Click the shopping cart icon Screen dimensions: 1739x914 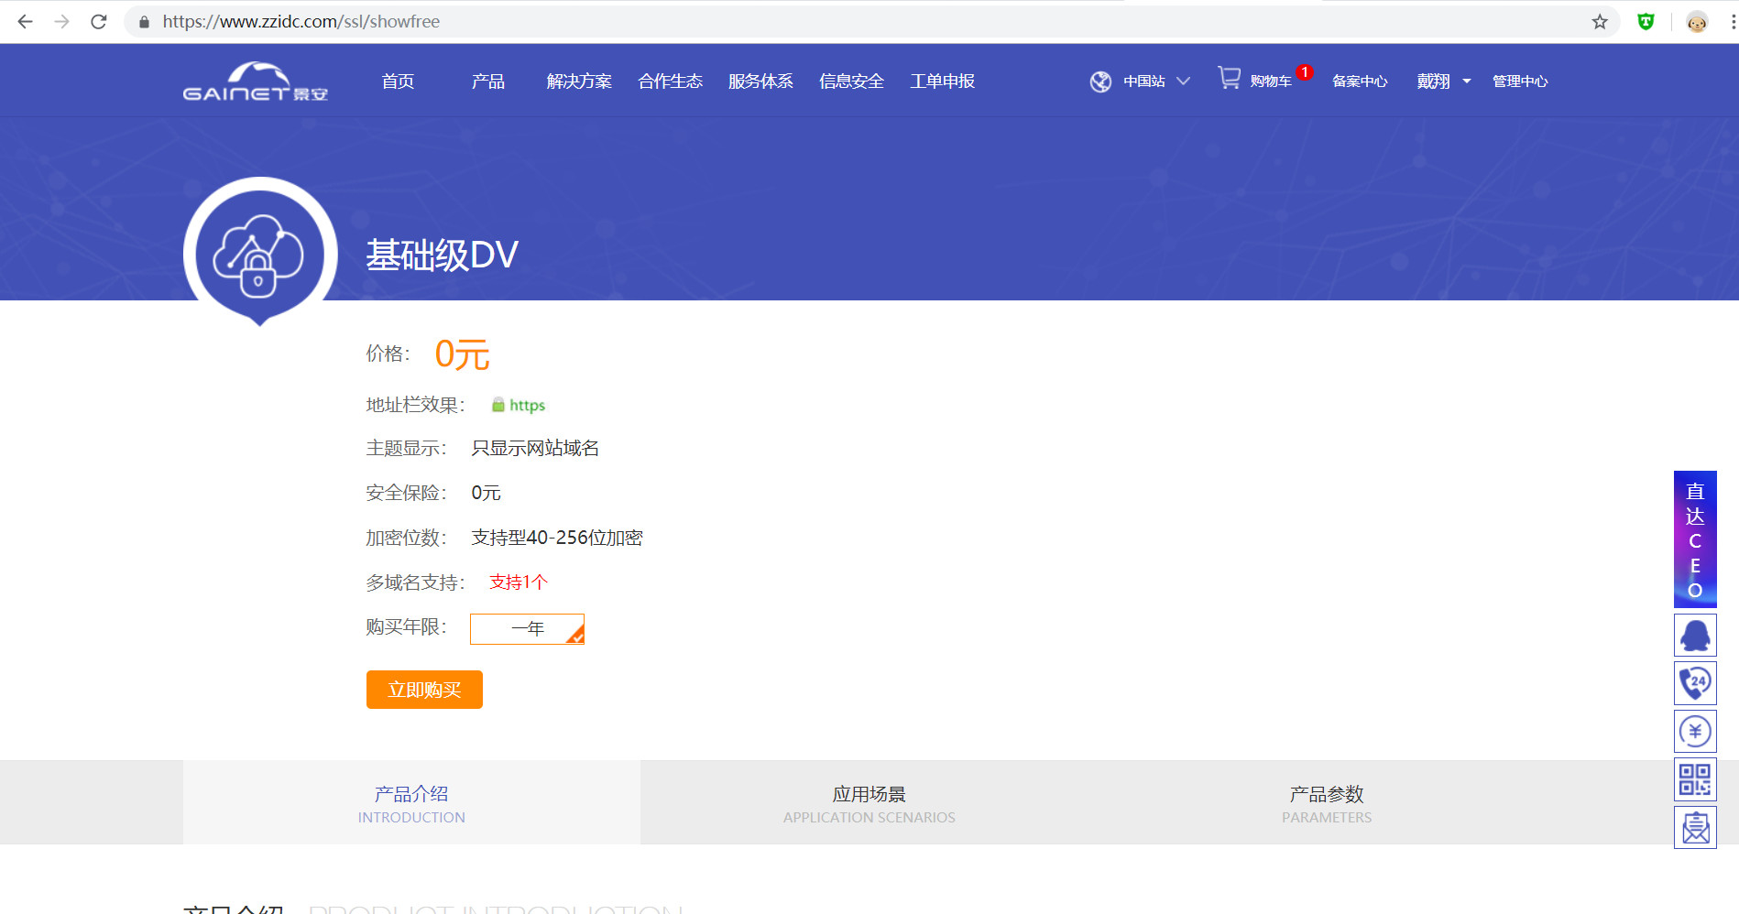click(x=1229, y=79)
